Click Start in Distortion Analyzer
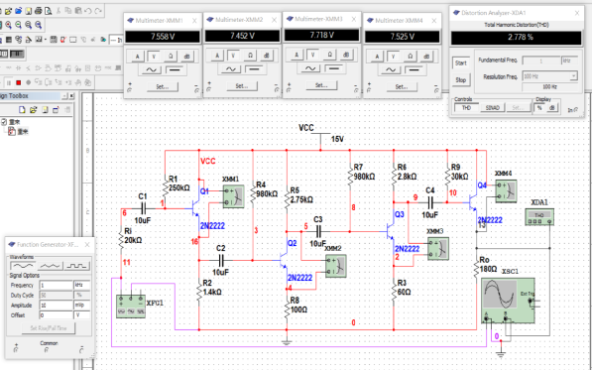The height and width of the screenshot is (370, 592). (x=461, y=63)
